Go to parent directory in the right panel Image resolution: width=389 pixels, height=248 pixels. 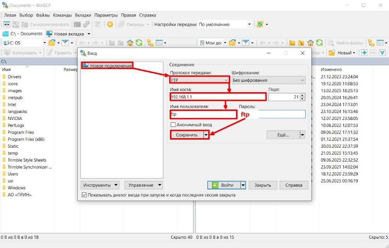292,43
